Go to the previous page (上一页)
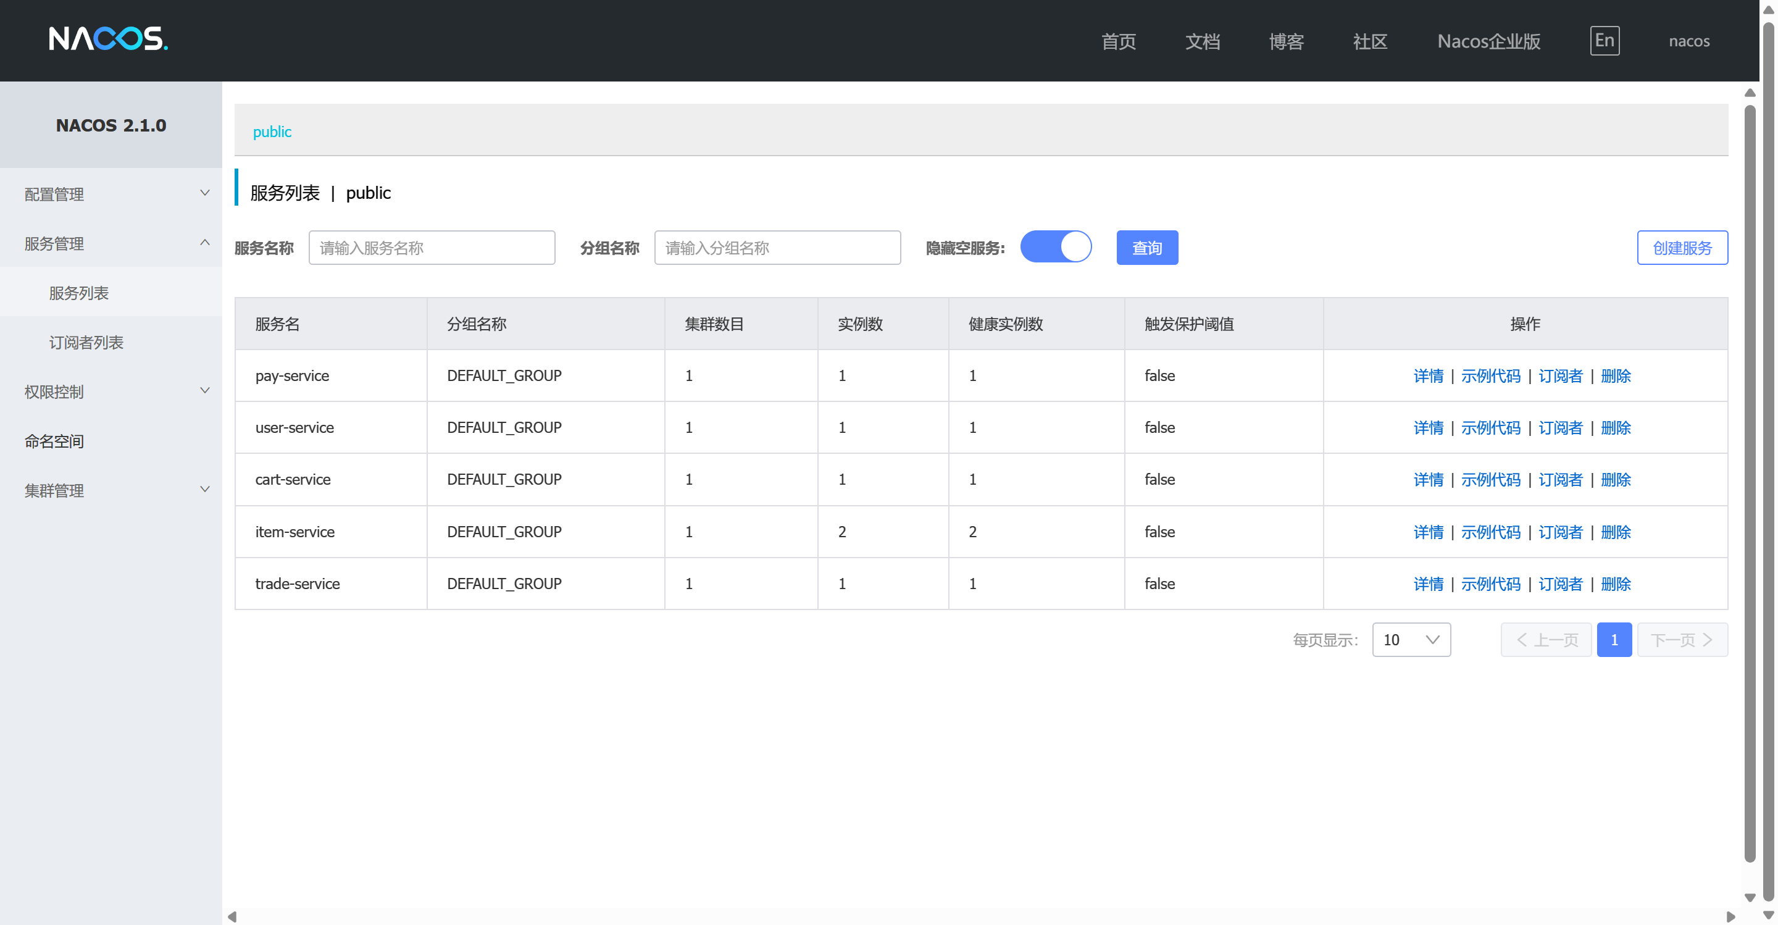This screenshot has height=925, width=1778. (1545, 640)
